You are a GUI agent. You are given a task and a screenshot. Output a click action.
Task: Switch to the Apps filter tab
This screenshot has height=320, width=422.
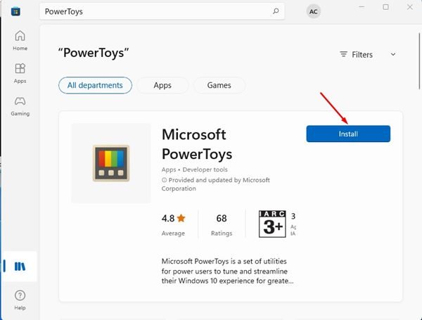coord(162,85)
